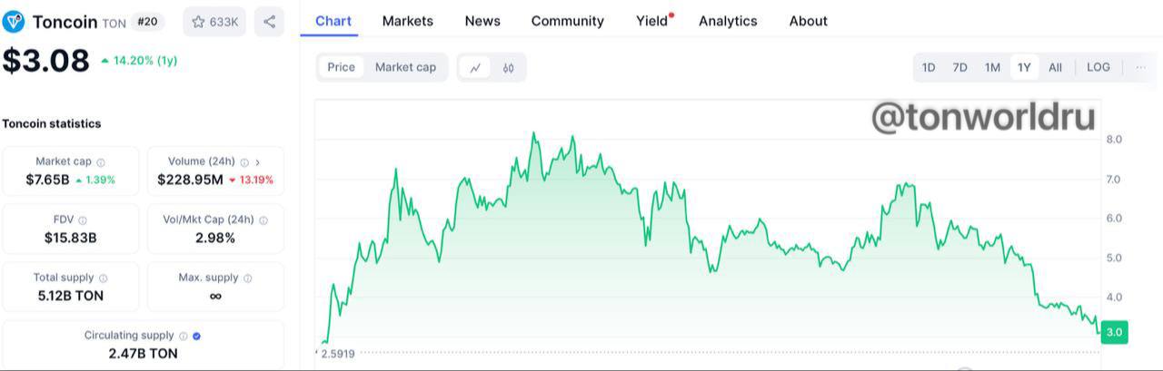Screen dimensions: 1163x371
Task: Open the Yield tab
Action: tap(652, 21)
